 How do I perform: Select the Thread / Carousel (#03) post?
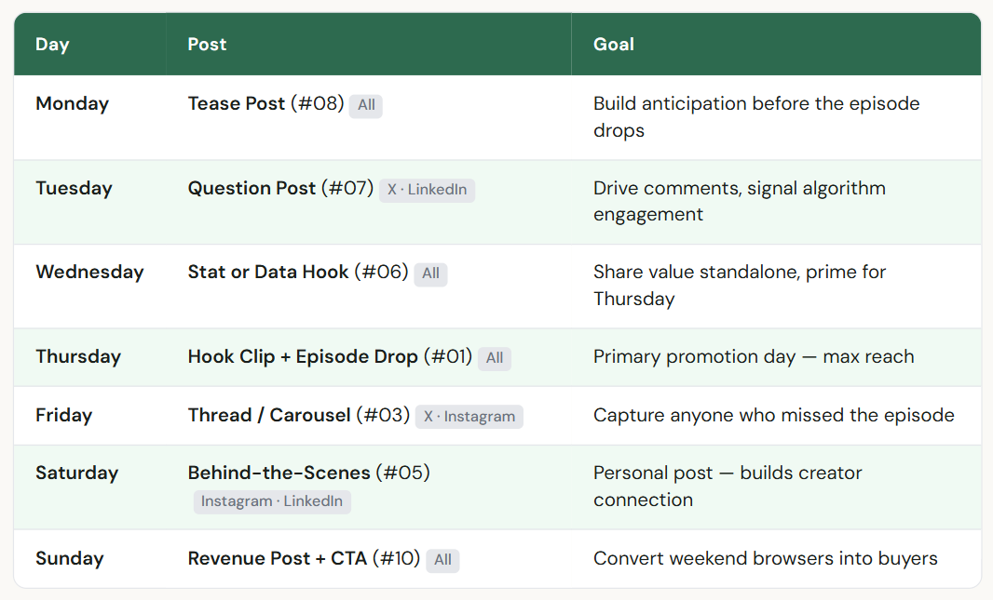[298, 415]
